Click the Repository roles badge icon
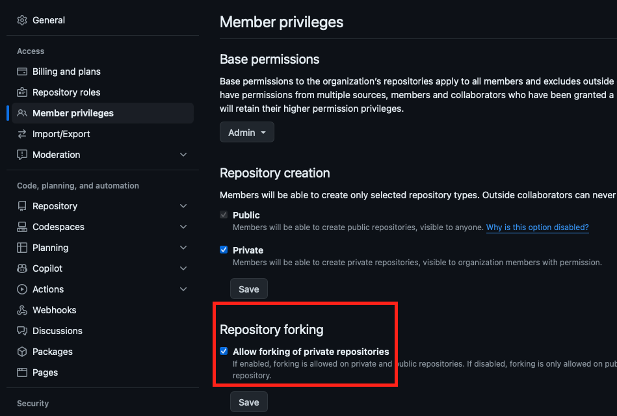617x416 pixels. (22, 92)
